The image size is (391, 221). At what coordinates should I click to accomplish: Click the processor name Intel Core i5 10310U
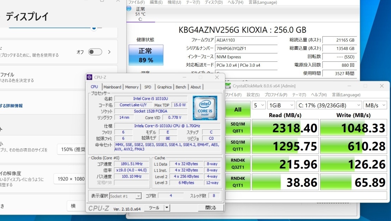tap(150, 98)
